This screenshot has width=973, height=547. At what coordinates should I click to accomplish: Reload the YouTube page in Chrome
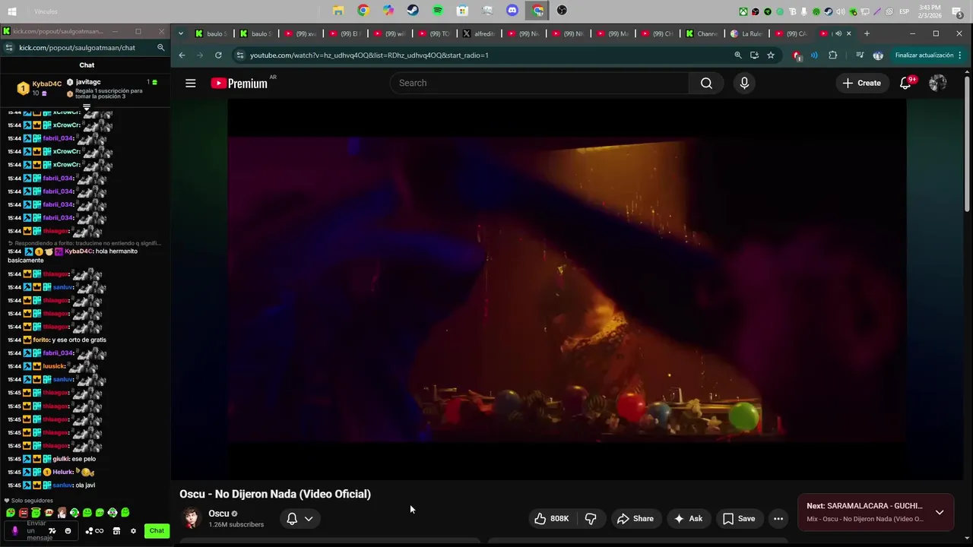(x=218, y=55)
